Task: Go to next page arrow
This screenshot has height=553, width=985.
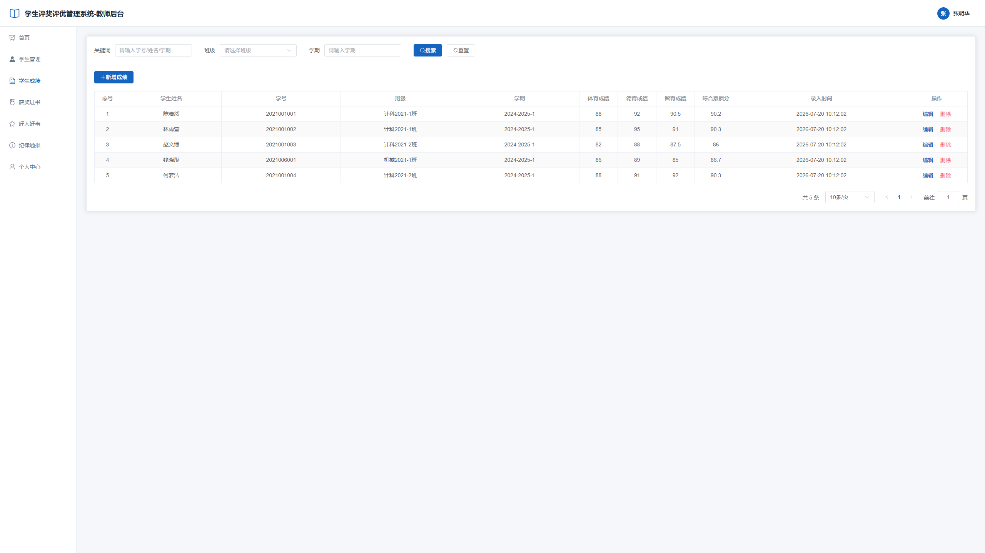Action: pyautogui.click(x=911, y=197)
